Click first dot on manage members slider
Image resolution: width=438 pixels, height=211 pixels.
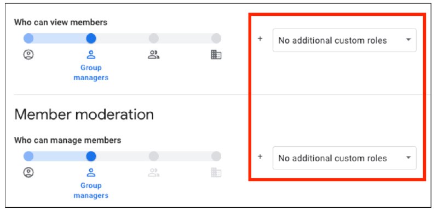(28, 156)
